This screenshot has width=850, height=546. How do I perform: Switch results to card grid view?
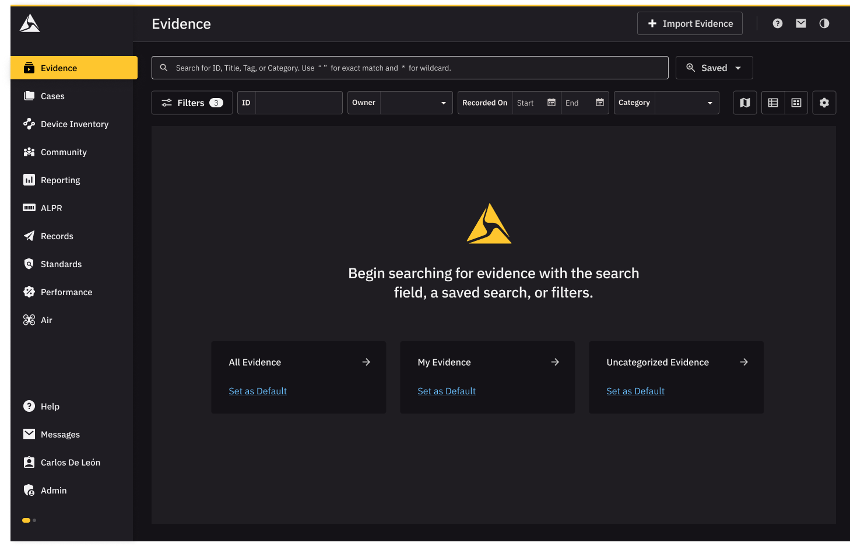(796, 102)
